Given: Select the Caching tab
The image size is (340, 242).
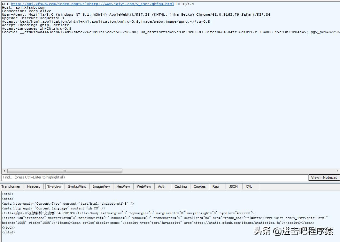Looking at the screenshot, I should (181, 186).
